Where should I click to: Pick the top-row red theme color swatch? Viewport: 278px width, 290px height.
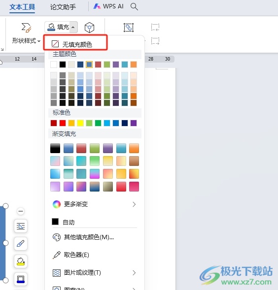click(98, 64)
